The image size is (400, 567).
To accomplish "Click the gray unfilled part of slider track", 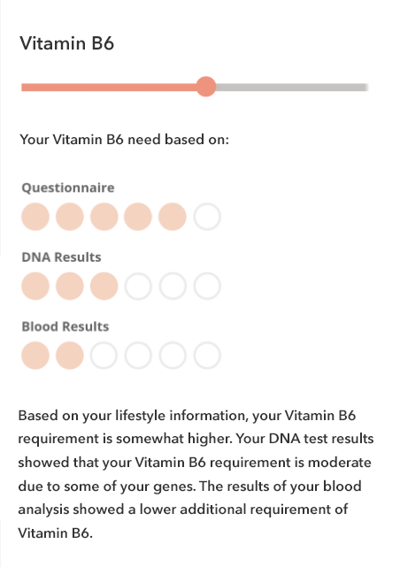I will [x=292, y=88].
